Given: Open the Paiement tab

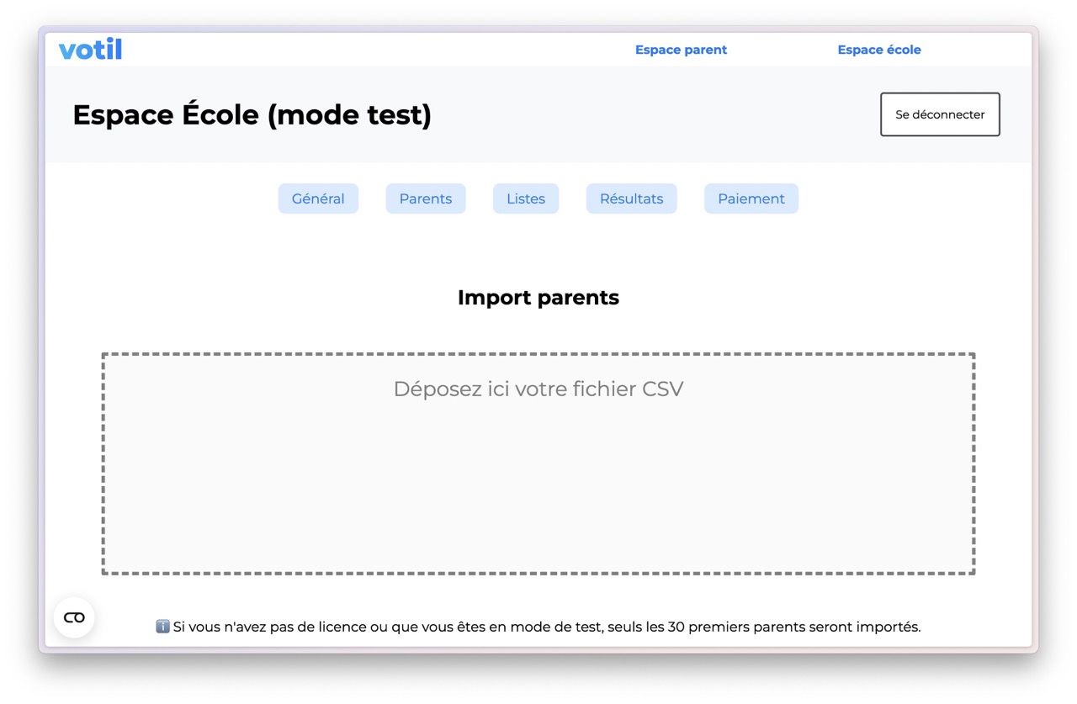Looking at the screenshot, I should click(751, 198).
